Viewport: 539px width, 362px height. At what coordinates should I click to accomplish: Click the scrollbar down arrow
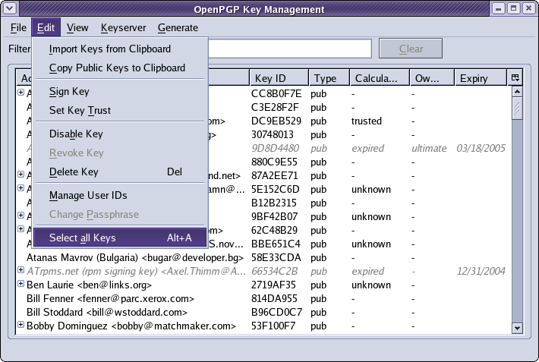(517, 328)
